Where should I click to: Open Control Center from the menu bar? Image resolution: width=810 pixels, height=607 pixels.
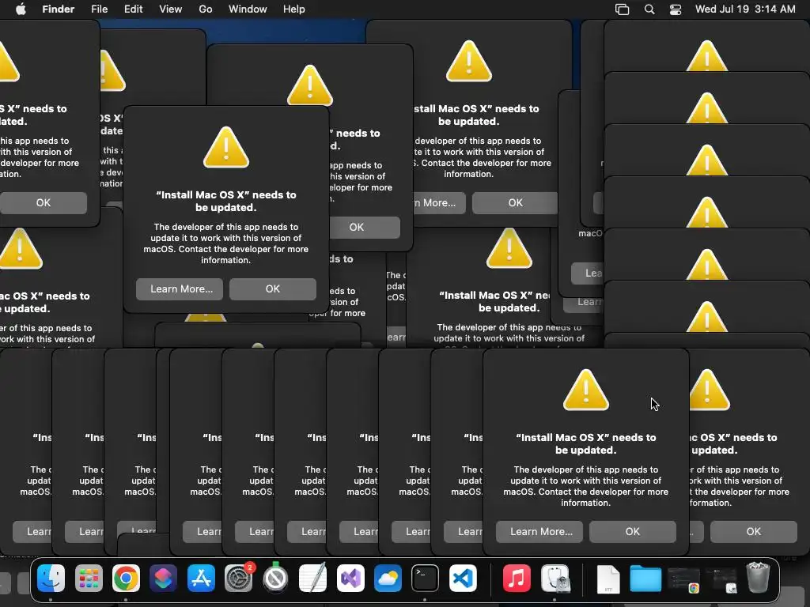[676, 9]
